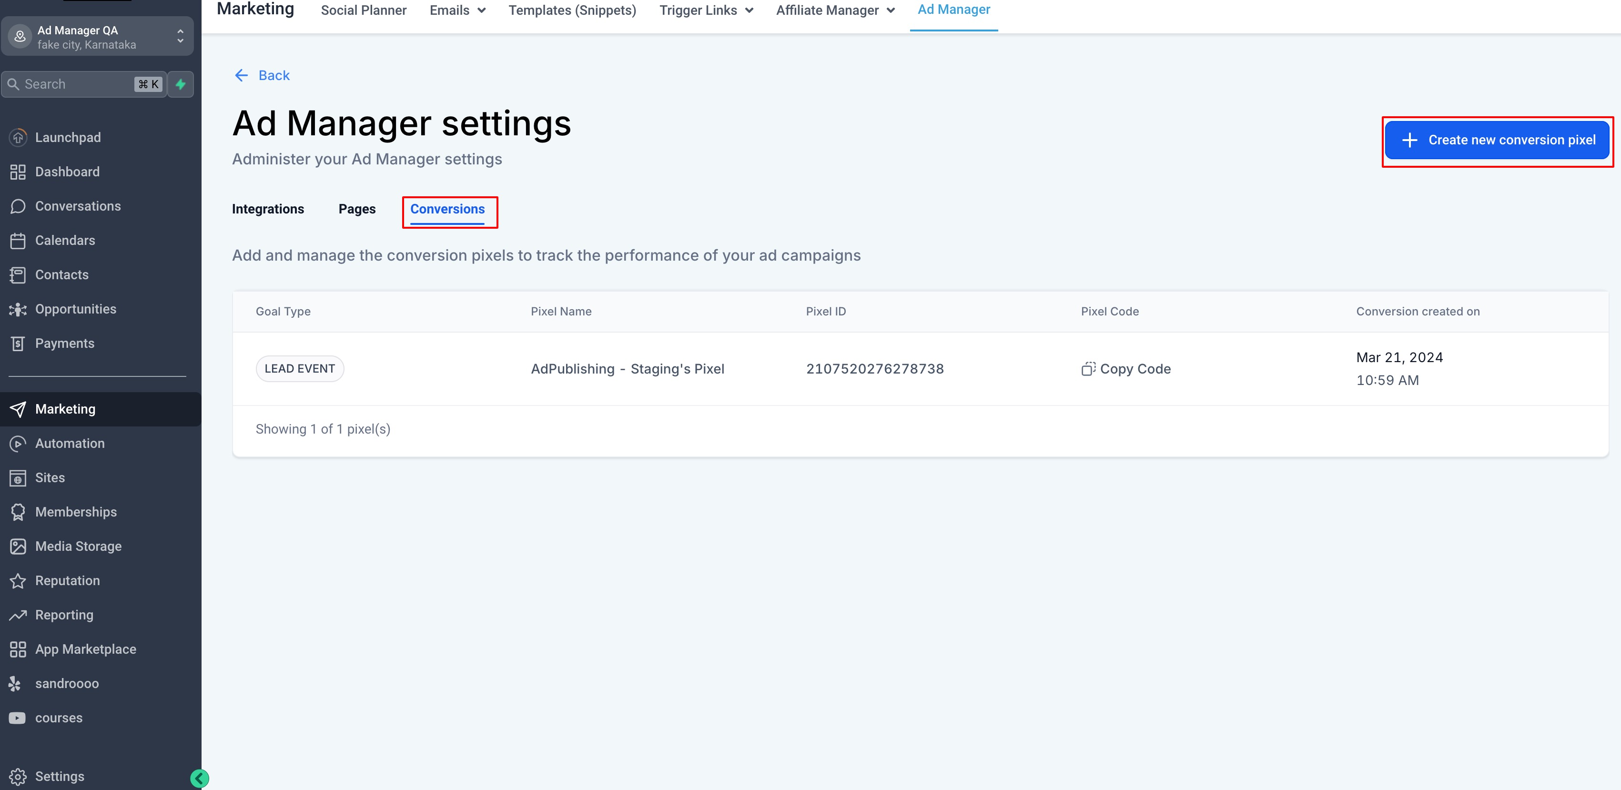1621x790 pixels.
Task: Click the LEAD EVENT goal badge
Action: (300, 369)
